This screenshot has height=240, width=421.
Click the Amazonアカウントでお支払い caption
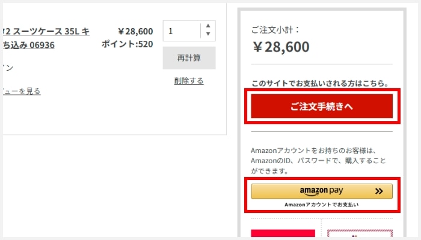321,205
